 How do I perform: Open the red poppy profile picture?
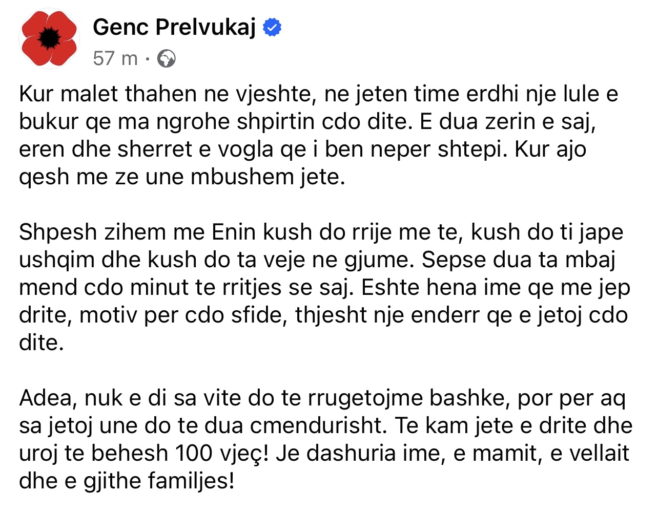click(x=49, y=38)
